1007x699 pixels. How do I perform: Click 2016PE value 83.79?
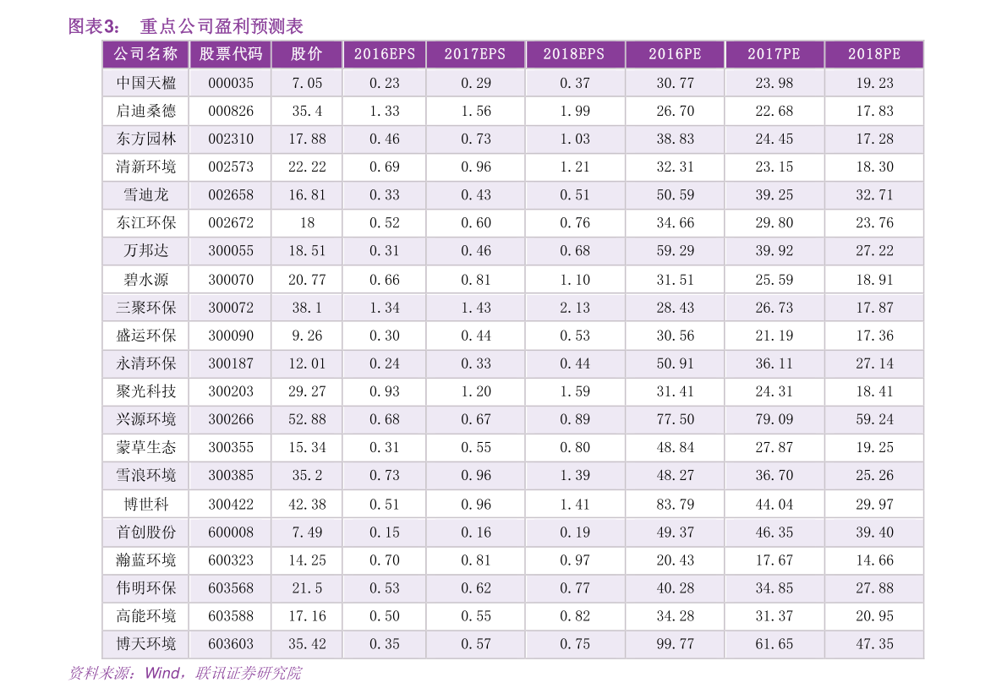coord(675,505)
